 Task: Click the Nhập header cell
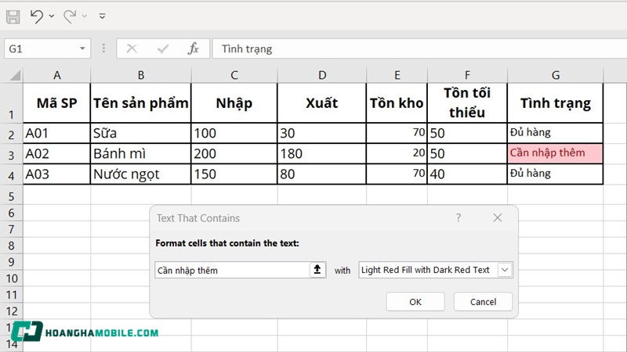tap(234, 103)
